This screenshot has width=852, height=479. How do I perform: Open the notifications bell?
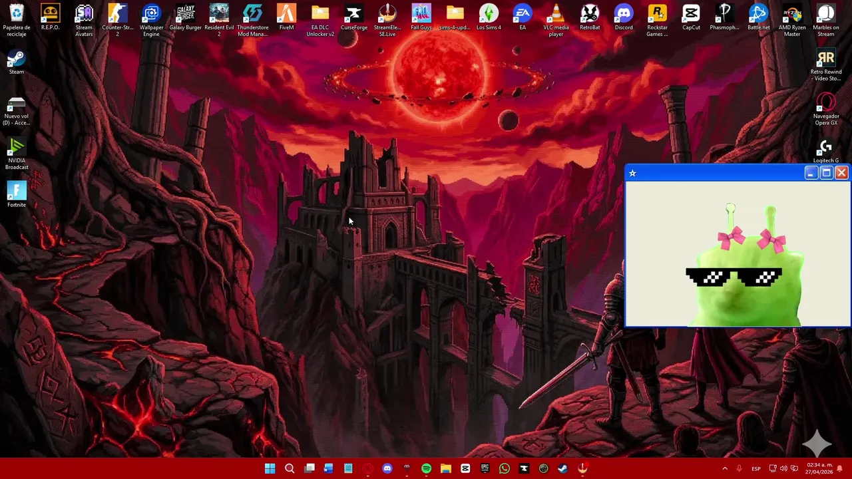(x=841, y=469)
